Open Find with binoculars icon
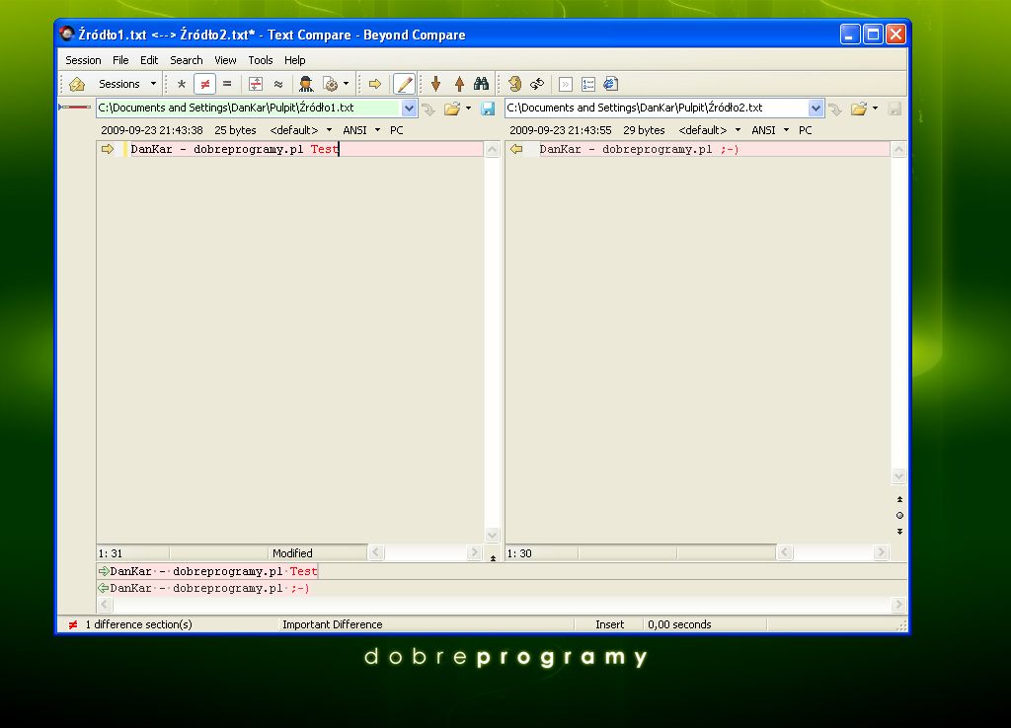The height and width of the screenshot is (728, 1011). 482,84
